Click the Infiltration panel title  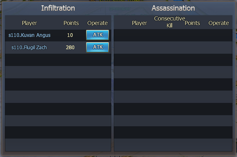click(x=58, y=8)
